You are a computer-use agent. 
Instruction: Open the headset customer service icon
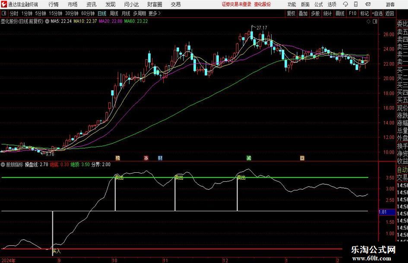coord(345,4)
